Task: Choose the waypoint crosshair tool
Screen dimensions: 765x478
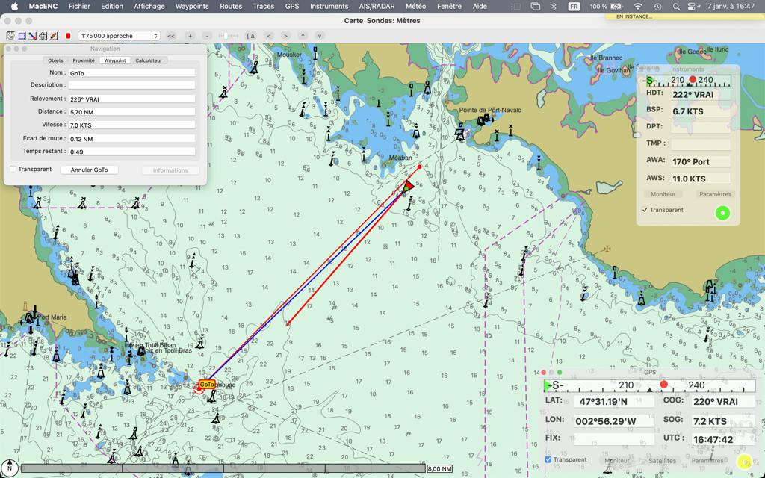Action: click(x=43, y=36)
